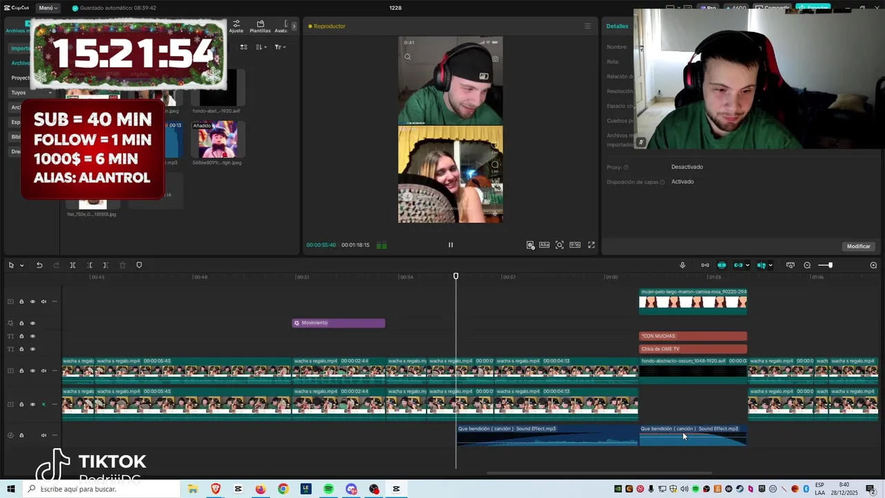Image resolution: width=885 pixels, height=498 pixels.
Task: Click the preview quality Alta icon
Action: tap(545, 245)
